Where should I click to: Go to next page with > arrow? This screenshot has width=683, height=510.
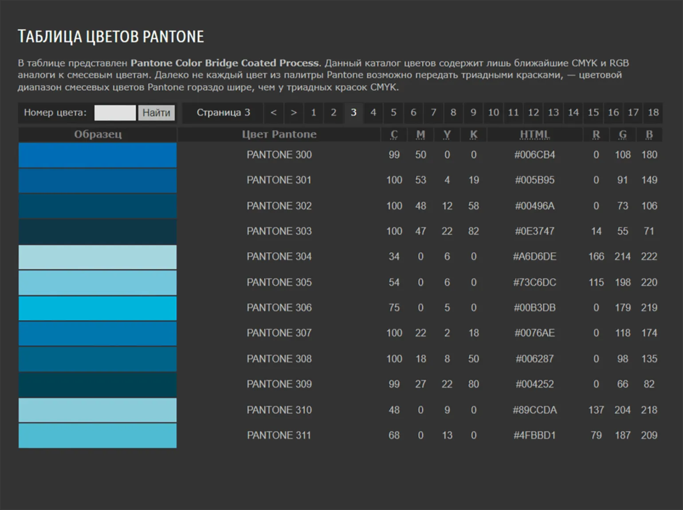[294, 113]
